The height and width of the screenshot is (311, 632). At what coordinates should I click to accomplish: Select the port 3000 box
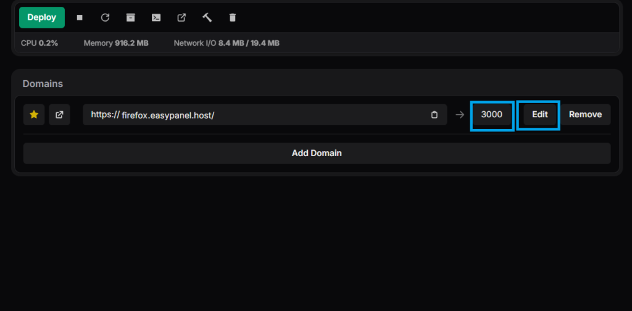click(492, 115)
